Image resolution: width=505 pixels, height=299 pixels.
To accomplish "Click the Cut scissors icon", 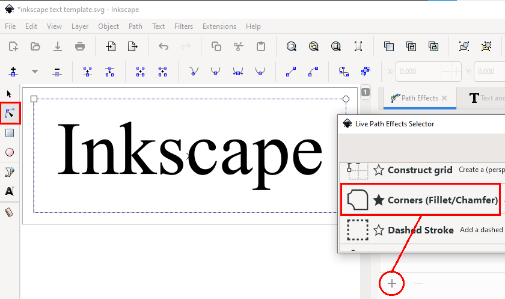I will point(238,46).
